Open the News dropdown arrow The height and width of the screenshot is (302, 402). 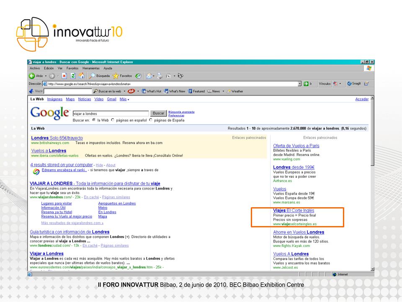[223, 91]
